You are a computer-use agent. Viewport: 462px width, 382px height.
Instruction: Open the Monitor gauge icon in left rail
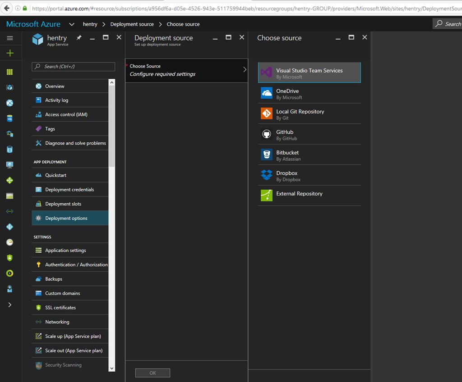pos(10,242)
